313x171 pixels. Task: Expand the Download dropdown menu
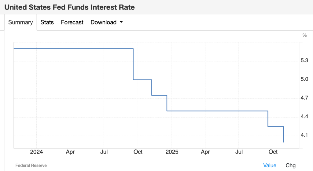tap(107, 22)
